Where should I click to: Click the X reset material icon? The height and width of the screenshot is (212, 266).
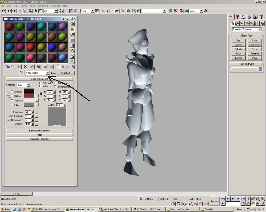pyautogui.click(x=26, y=67)
